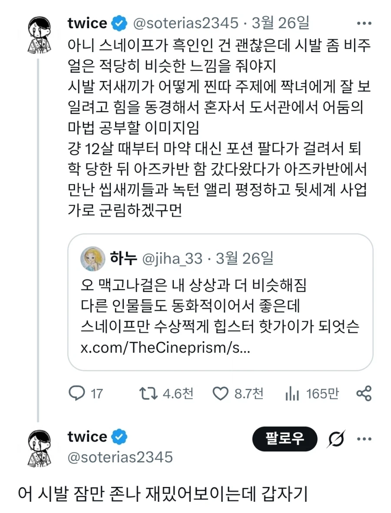Open view analytics showing 165만 views
The image size is (391, 513).
(292, 394)
